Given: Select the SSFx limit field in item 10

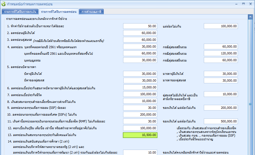Looking at the screenshot, I should click(x=140, y=114).
